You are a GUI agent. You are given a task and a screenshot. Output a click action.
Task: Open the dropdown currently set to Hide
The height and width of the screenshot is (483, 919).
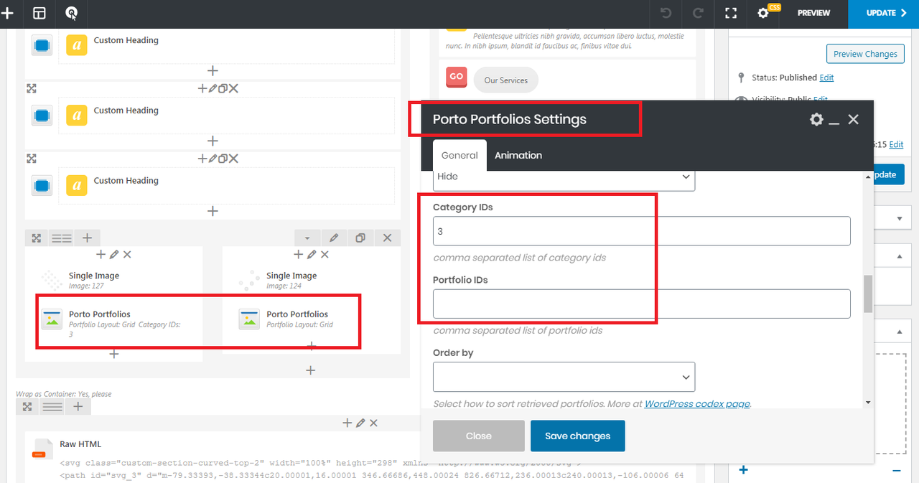tap(564, 177)
